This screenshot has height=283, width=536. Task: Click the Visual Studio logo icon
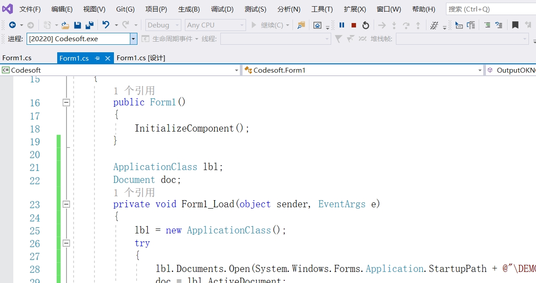point(8,9)
